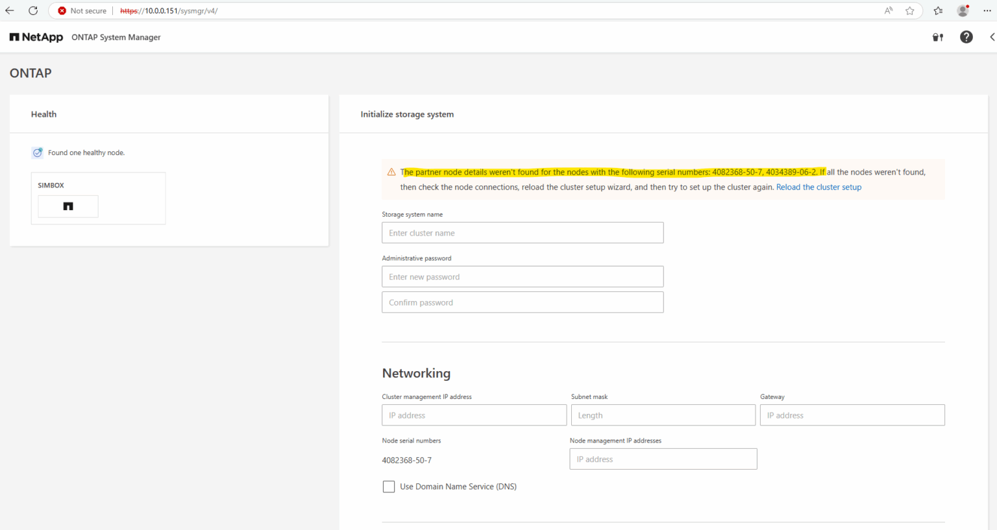
Task: Open the feedback icon beside Help
Action: click(x=937, y=37)
